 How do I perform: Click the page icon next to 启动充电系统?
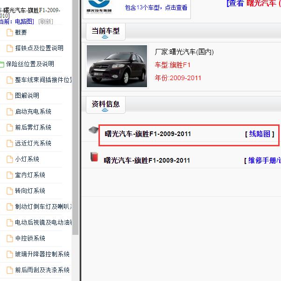pos(10,112)
